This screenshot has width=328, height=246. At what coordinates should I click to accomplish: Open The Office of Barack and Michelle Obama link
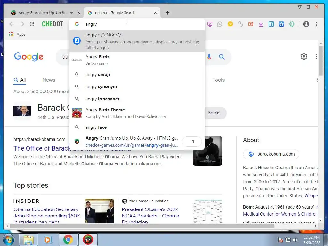(42, 148)
